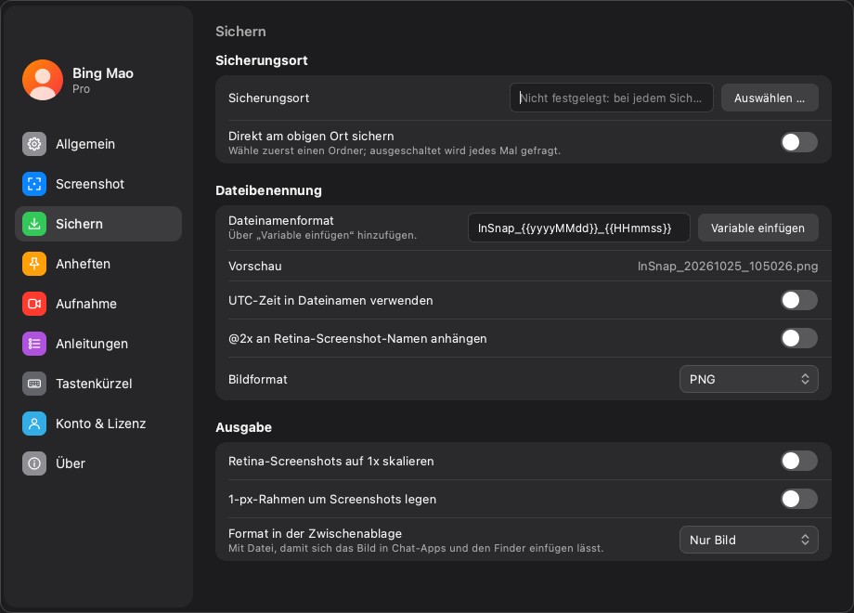Open the Nur Bild clipboard format dropdown
The image size is (854, 613).
749,540
